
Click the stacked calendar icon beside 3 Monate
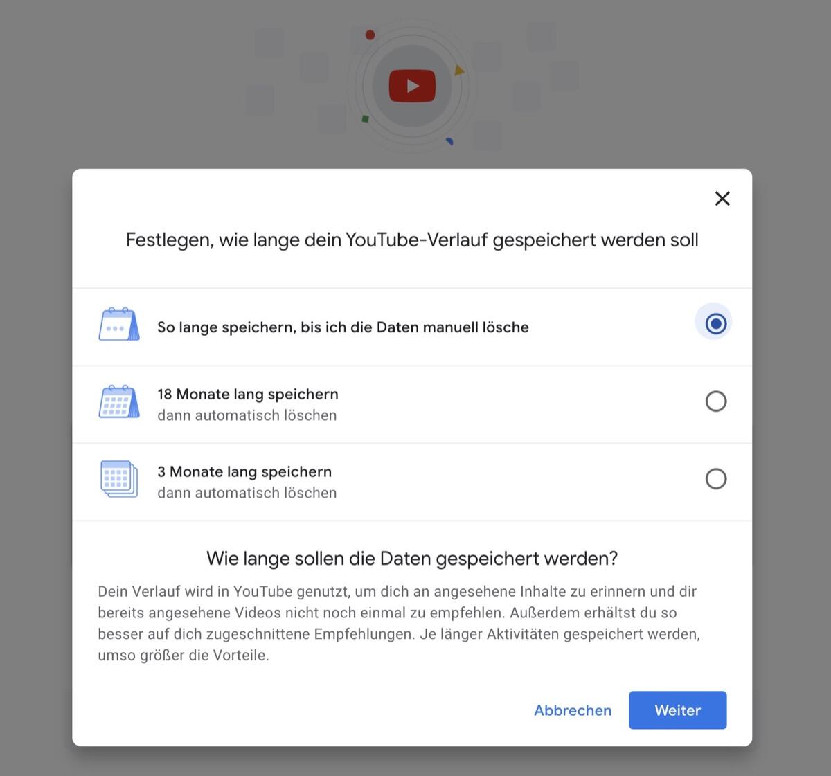[118, 479]
